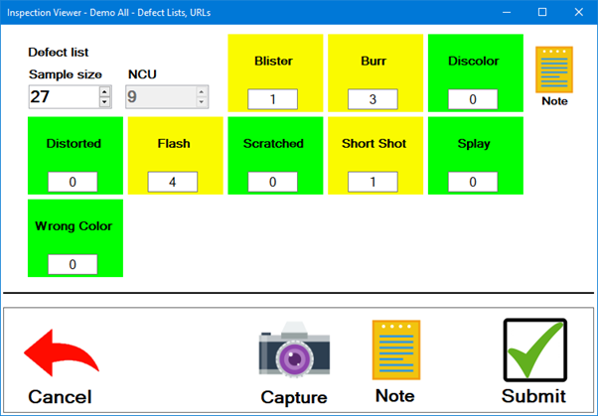Maximize the Inspection Viewer window

[542, 12]
